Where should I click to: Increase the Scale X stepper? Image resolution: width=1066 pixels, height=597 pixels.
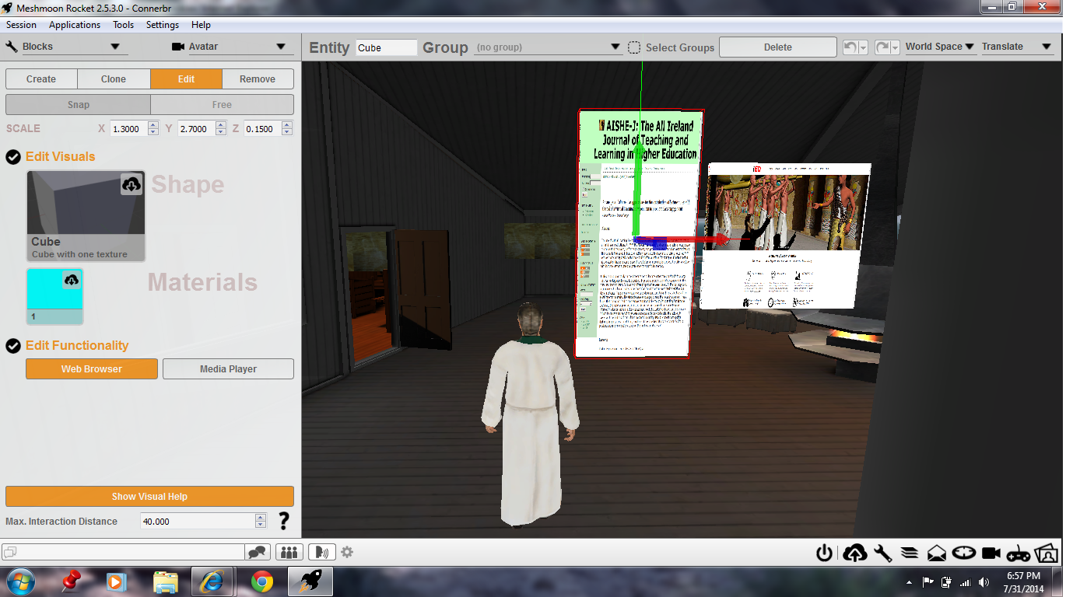(x=153, y=125)
